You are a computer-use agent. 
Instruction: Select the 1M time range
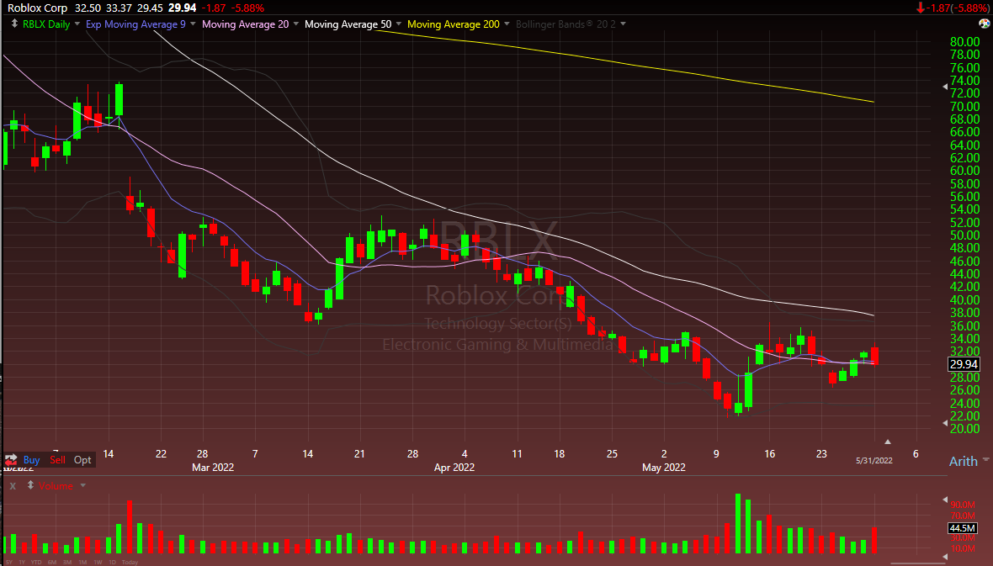[82, 562]
